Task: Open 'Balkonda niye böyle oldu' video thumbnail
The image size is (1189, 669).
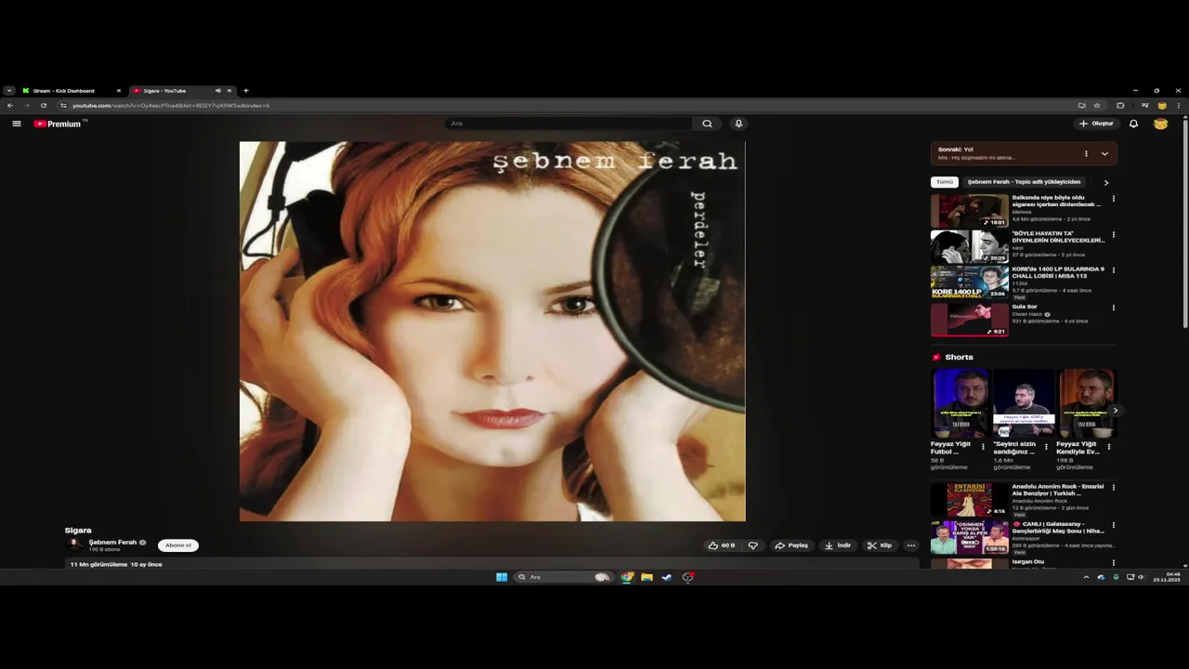Action: point(970,211)
